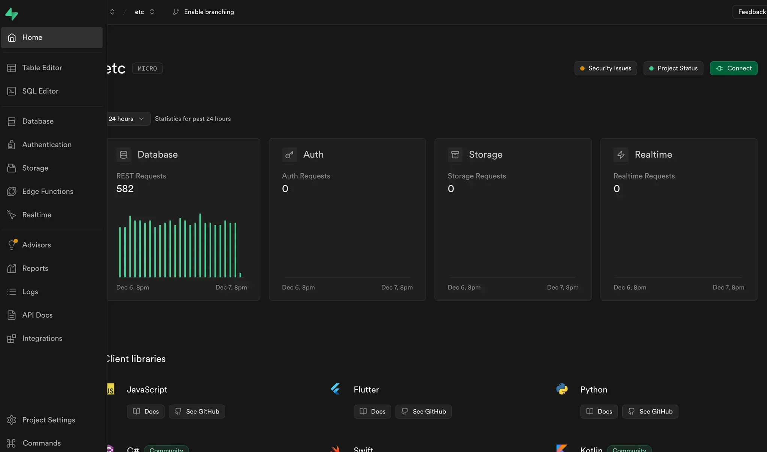Click the Auth card key icon
The height and width of the screenshot is (452, 767).
coord(289,155)
